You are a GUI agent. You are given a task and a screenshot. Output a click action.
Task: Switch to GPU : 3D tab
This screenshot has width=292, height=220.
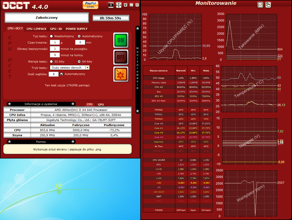pos(56,29)
